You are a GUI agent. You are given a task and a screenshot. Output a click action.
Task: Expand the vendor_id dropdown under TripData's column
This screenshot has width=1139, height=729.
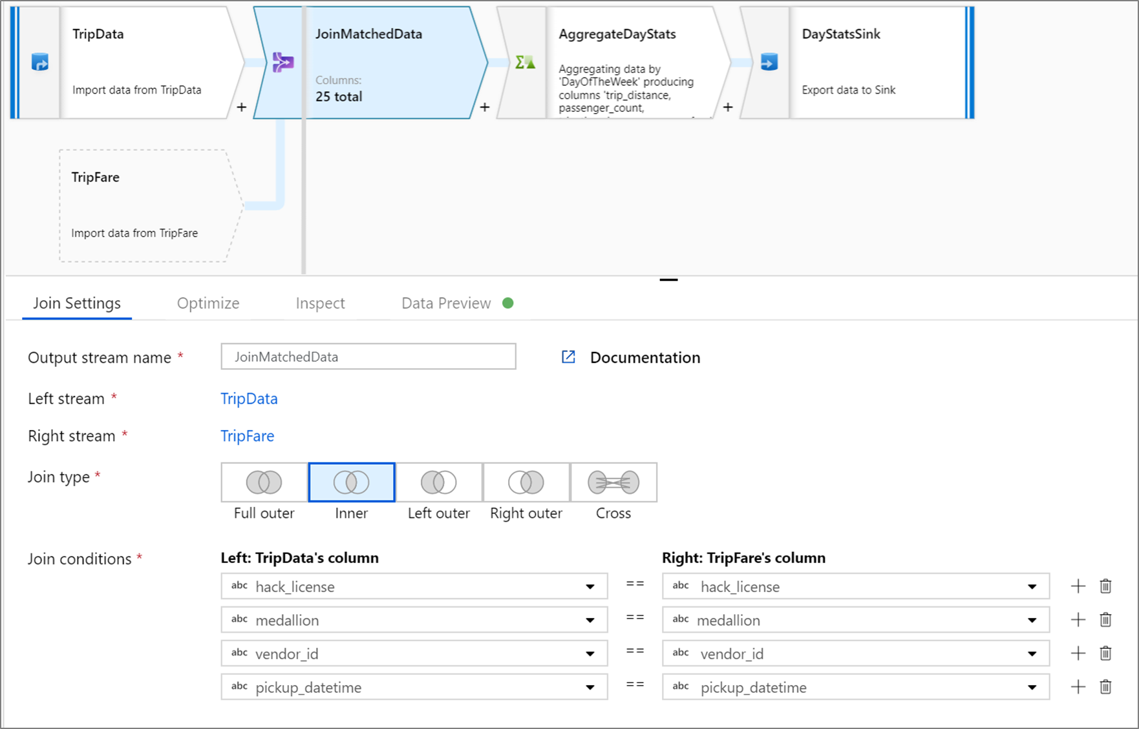(x=590, y=653)
